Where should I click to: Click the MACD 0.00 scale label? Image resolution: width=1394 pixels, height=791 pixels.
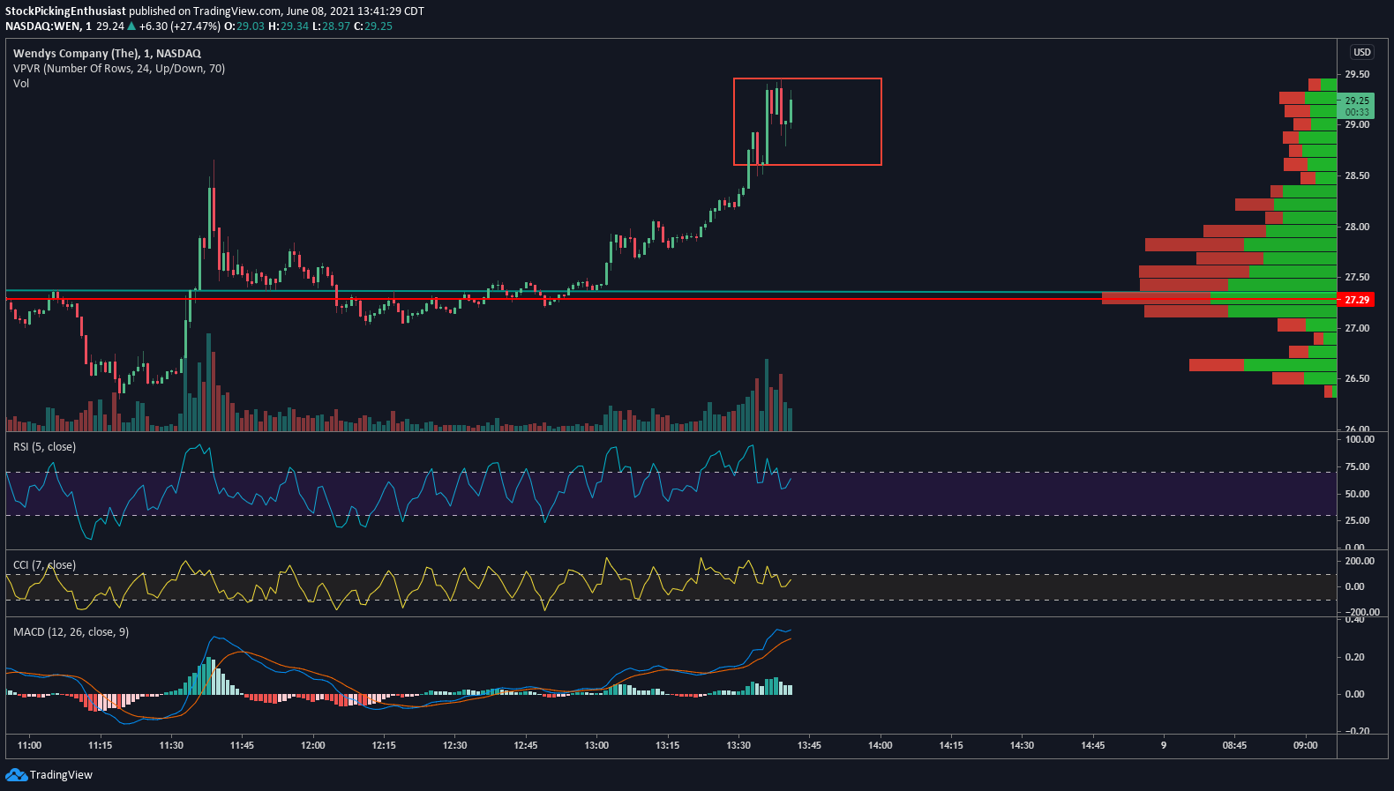click(x=1354, y=694)
